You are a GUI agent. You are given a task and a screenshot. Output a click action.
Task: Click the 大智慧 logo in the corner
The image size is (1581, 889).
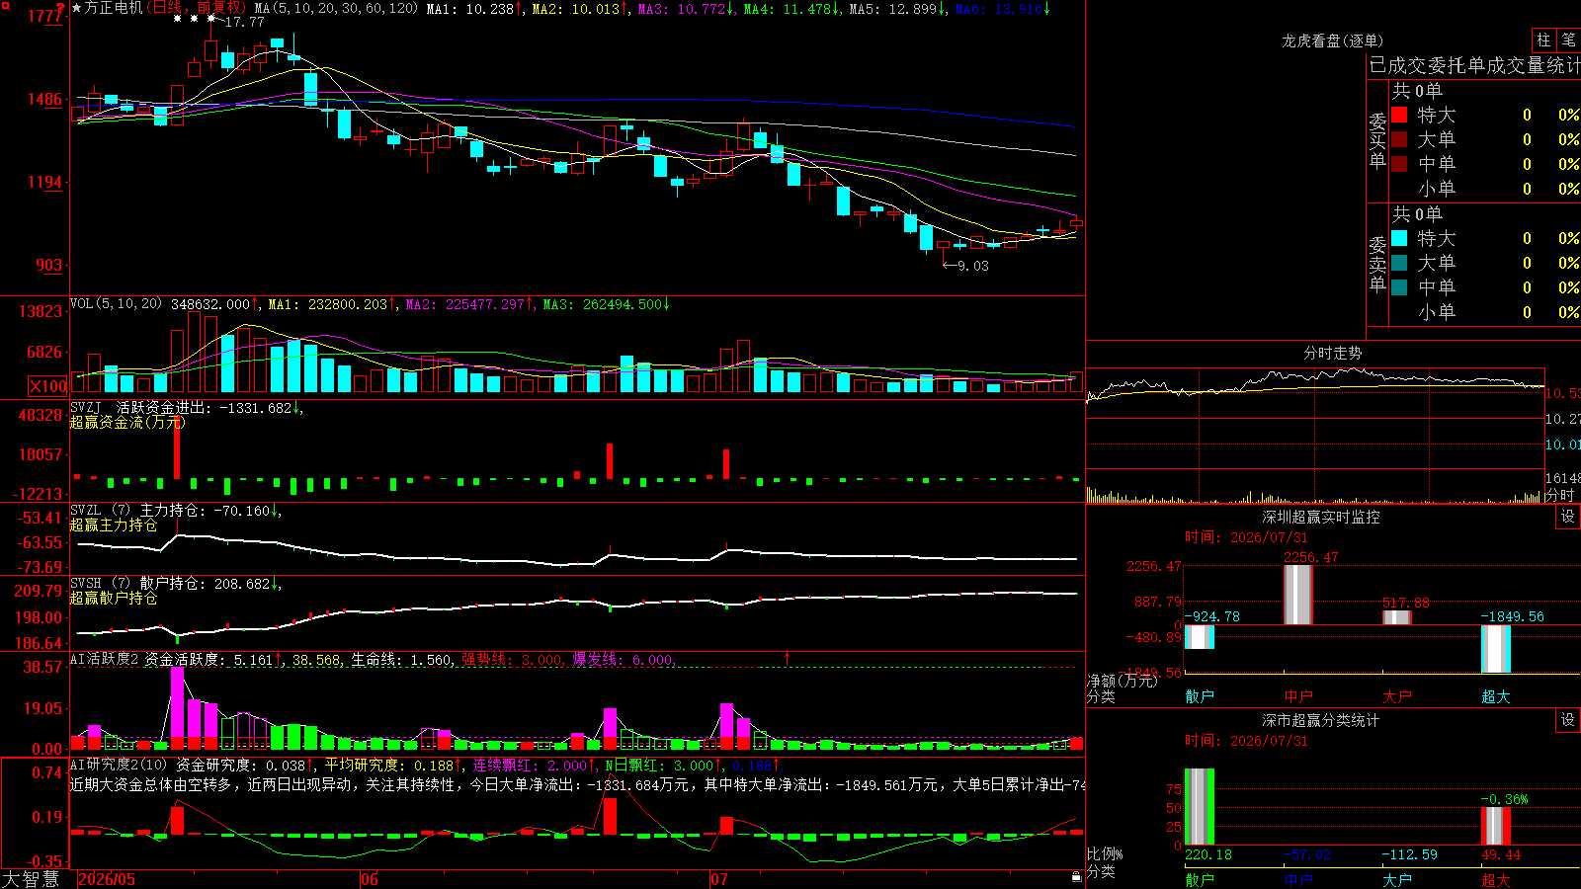(31, 879)
